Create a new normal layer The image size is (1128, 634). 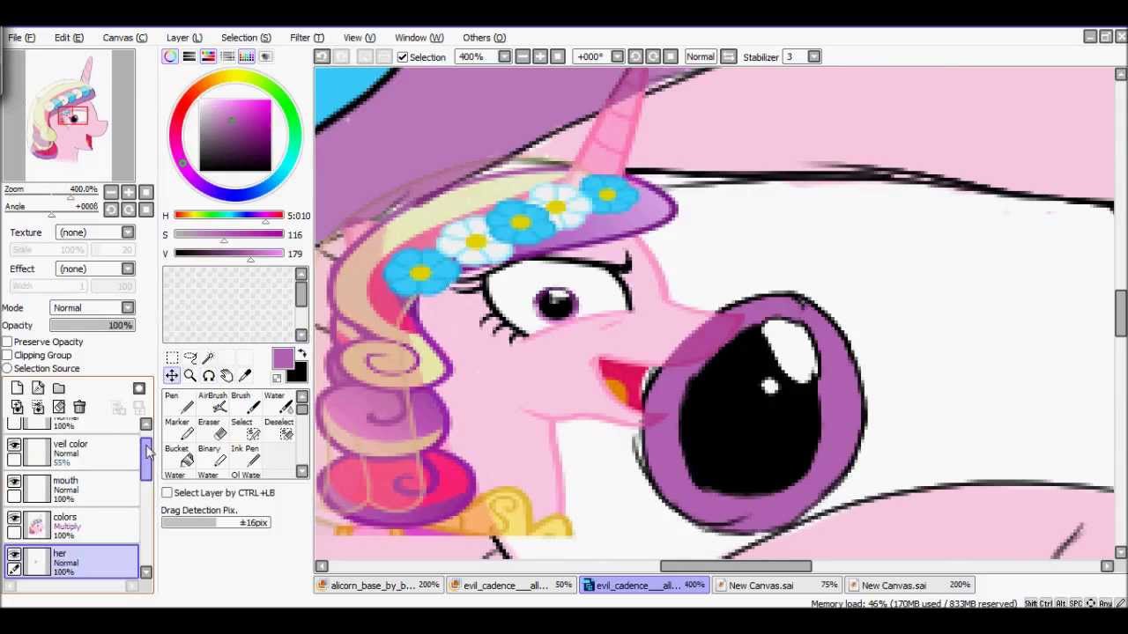pos(17,388)
